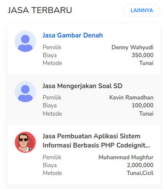Click the JASA TERBARU heading

point(40,10)
